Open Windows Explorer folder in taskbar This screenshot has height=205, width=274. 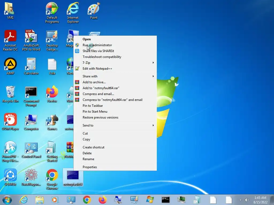pyautogui.click(x=40, y=200)
